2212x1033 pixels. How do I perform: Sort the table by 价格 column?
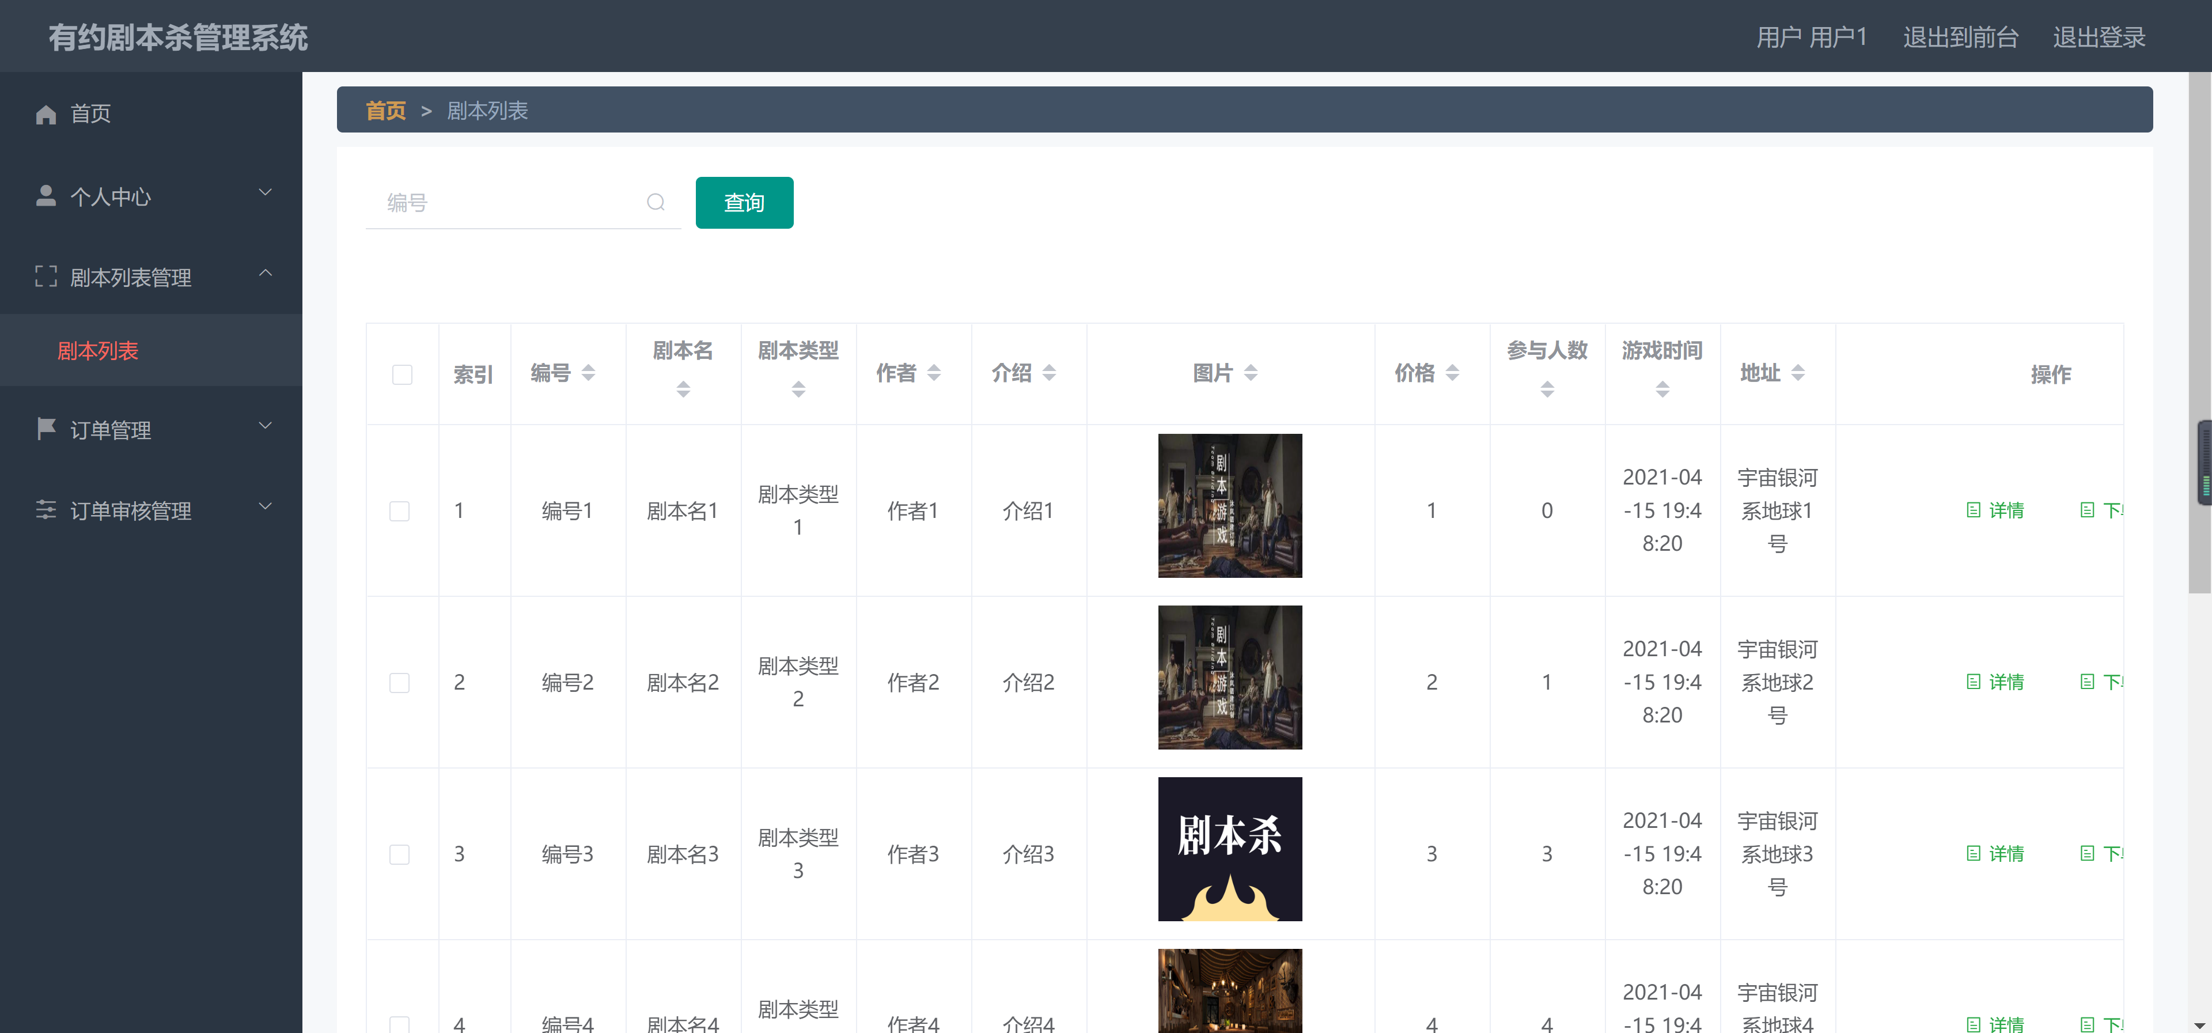point(1453,373)
